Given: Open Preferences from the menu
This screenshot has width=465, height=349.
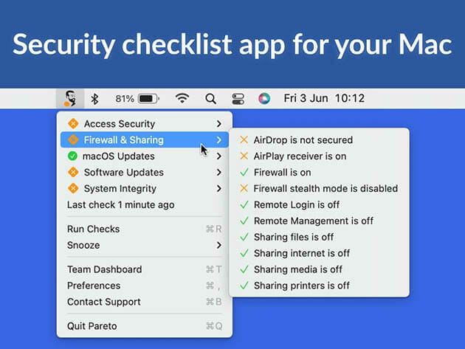Looking at the screenshot, I should pyautogui.click(x=94, y=286).
